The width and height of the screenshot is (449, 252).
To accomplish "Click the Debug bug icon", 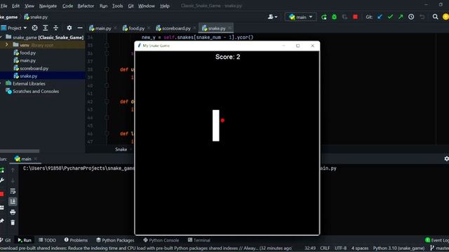I will (x=334, y=17).
